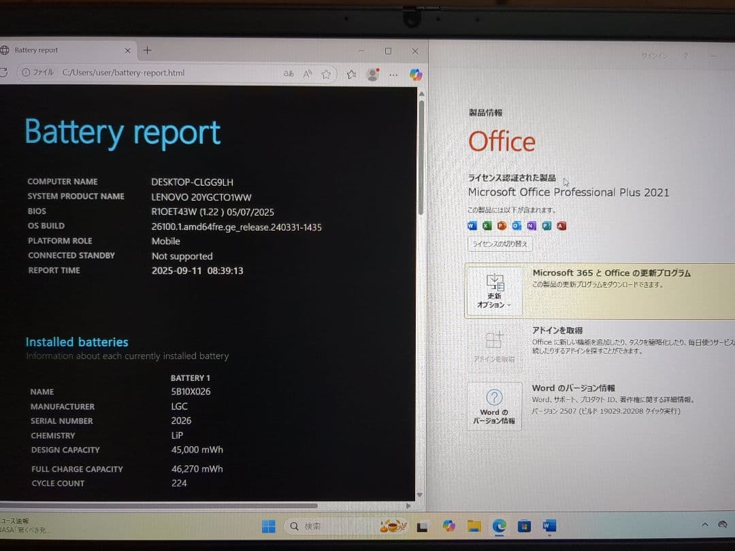
Task: Select the Outlook icon in the Office products row
Action: coord(515,225)
